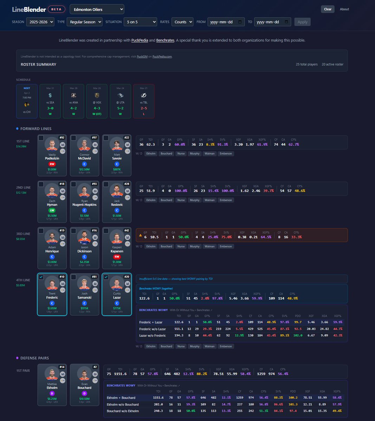Uncheck the Curtis Lazar checkbox
Viewport: 375px width, 421px height.
coord(106,277)
